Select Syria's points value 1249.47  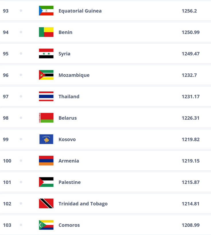191,54
